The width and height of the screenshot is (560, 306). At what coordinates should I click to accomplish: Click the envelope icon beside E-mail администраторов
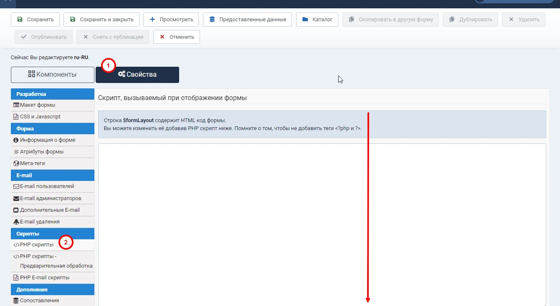coord(16,198)
